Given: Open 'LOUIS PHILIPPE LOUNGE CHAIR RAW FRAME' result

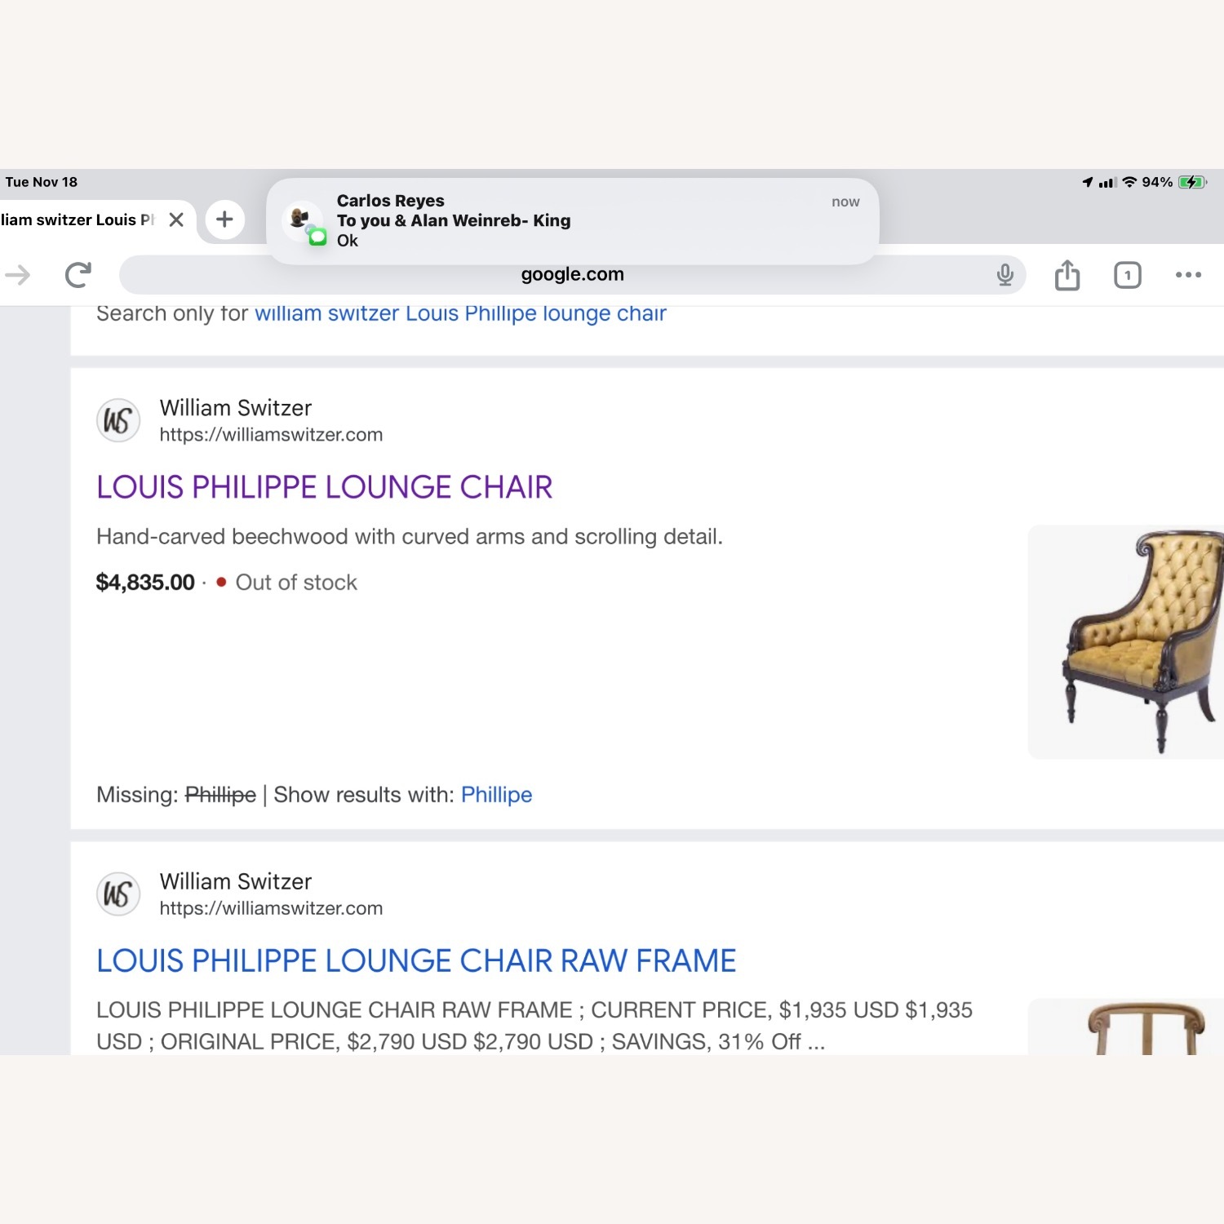Looking at the screenshot, I should 415,960.
